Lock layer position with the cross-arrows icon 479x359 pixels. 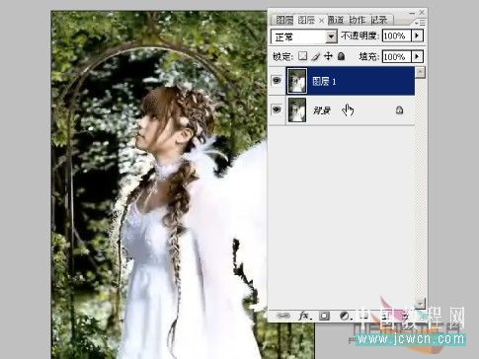click(x=328, y=56)
